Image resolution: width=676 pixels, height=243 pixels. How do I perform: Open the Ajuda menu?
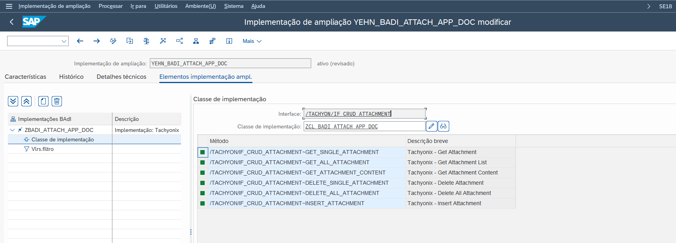[x=258, y=6]
